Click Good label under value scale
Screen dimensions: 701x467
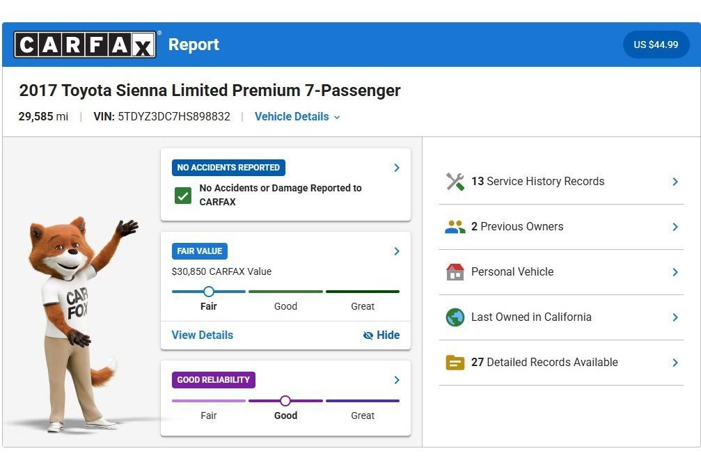(285, 306)
